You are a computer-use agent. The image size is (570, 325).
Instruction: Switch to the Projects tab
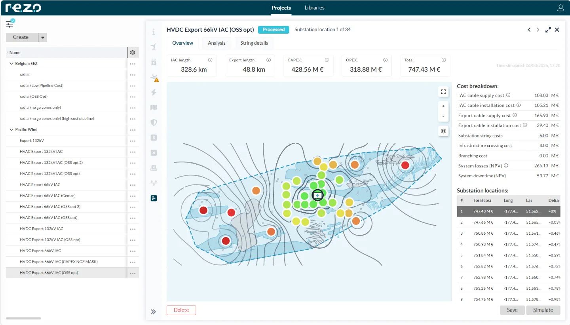[281, 8]
